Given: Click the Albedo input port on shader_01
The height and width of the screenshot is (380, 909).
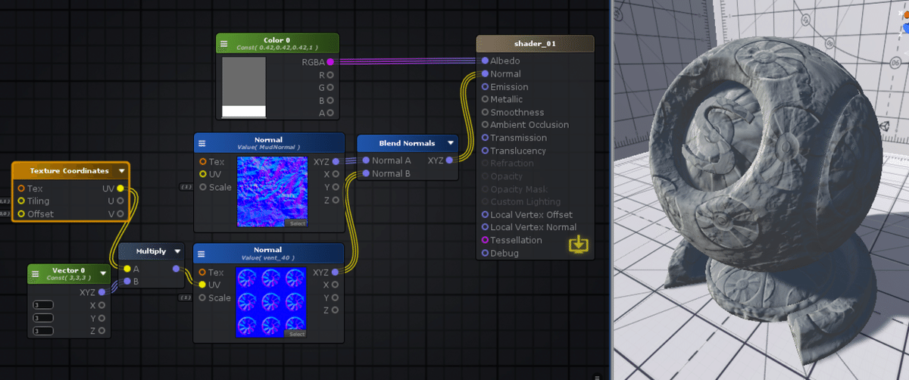Looking at the screenshot, I should [485, 61].
